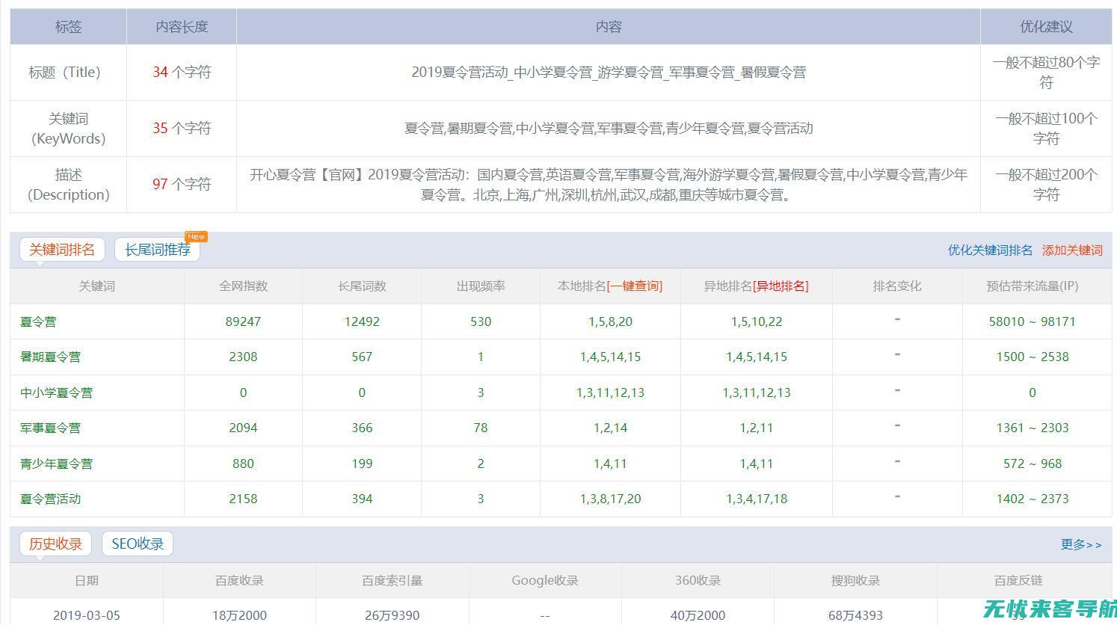
Task: Click the 长尾词数 column header
Action: [362, 286]
